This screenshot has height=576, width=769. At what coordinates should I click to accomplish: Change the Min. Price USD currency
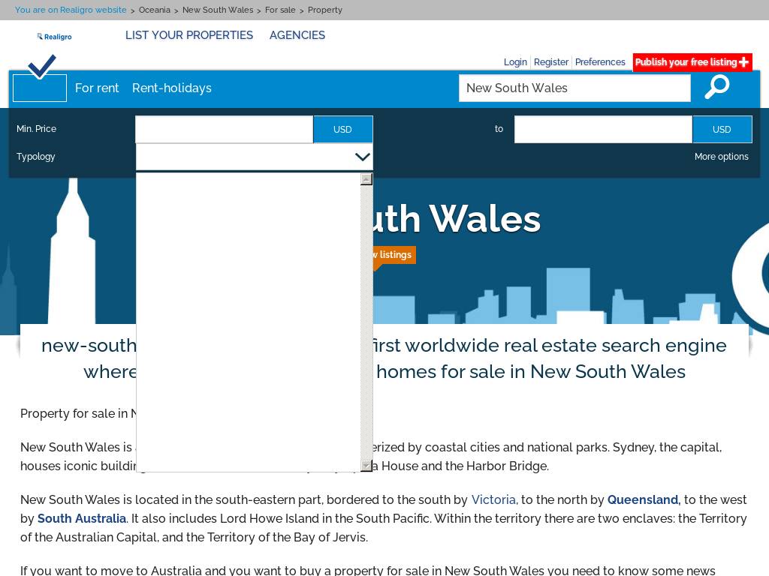click(342, 129)
